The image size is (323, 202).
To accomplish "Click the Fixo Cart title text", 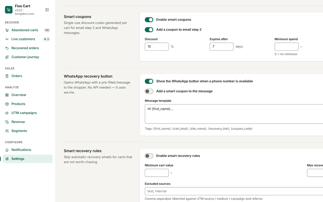I will (23, 6).
